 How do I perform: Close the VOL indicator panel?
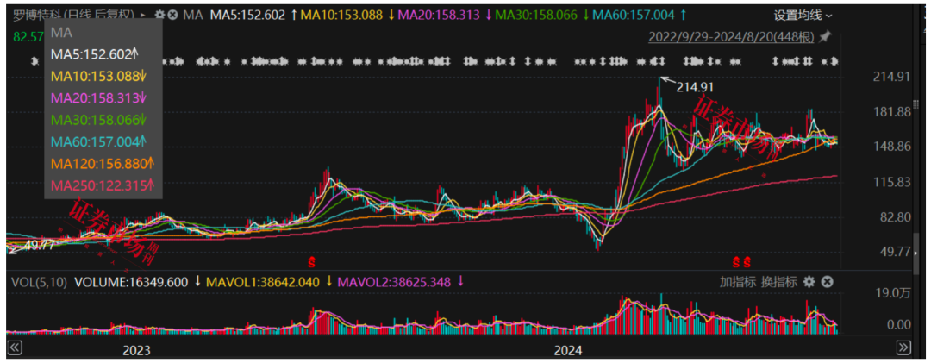(x=827, y=282)
